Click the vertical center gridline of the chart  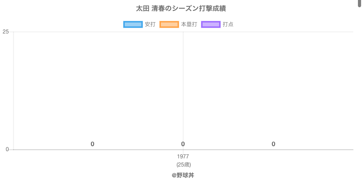[x=183, y=90]
